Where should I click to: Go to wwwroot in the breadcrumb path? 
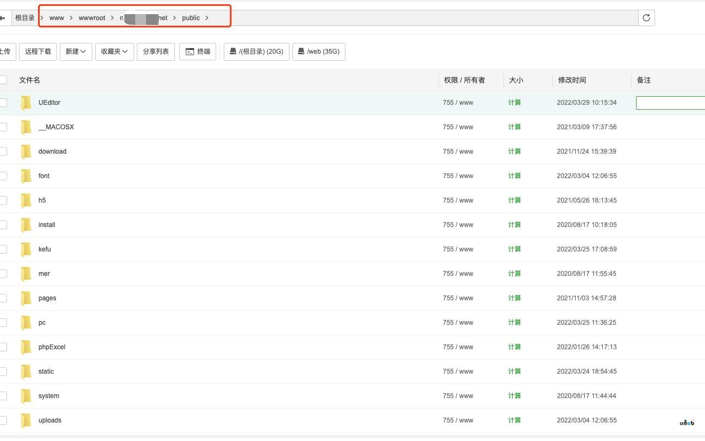[92, 18]
